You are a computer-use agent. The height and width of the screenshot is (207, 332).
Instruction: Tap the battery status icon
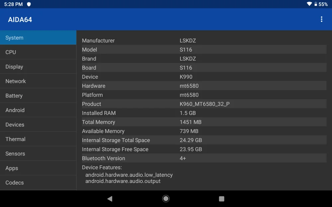(315, 4)
